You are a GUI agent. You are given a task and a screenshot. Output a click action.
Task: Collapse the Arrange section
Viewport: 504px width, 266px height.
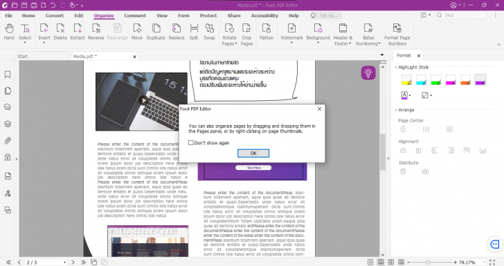pos(396,110)
